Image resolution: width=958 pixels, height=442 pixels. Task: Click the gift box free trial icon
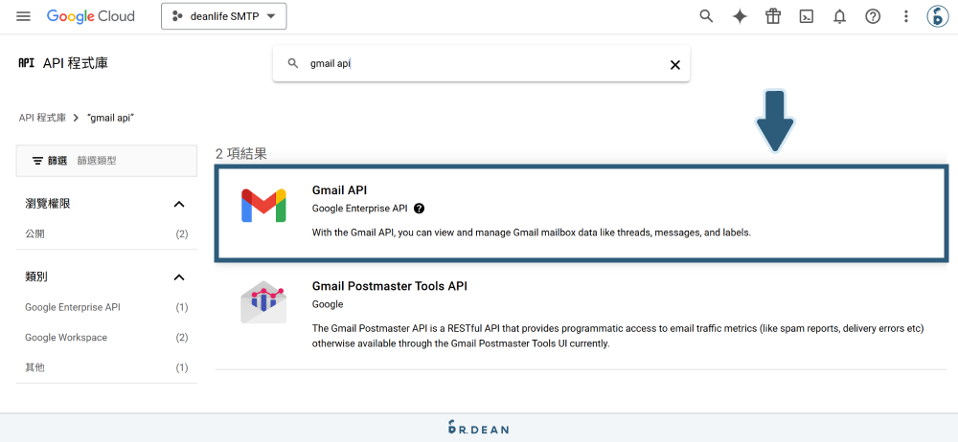pos(773,16)
